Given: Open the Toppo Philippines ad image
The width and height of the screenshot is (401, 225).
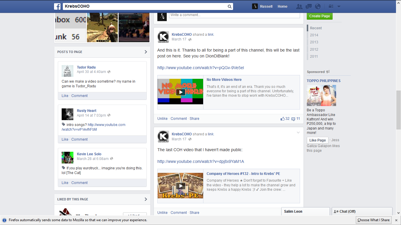Looking at the screenshot, I should [321, 96].
